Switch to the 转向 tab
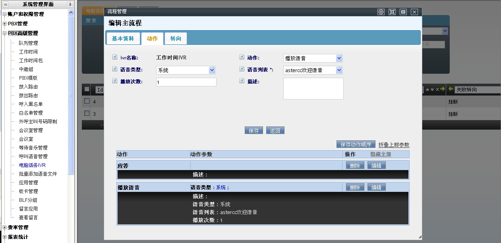 pyautogui.click(x=176, y=38)
